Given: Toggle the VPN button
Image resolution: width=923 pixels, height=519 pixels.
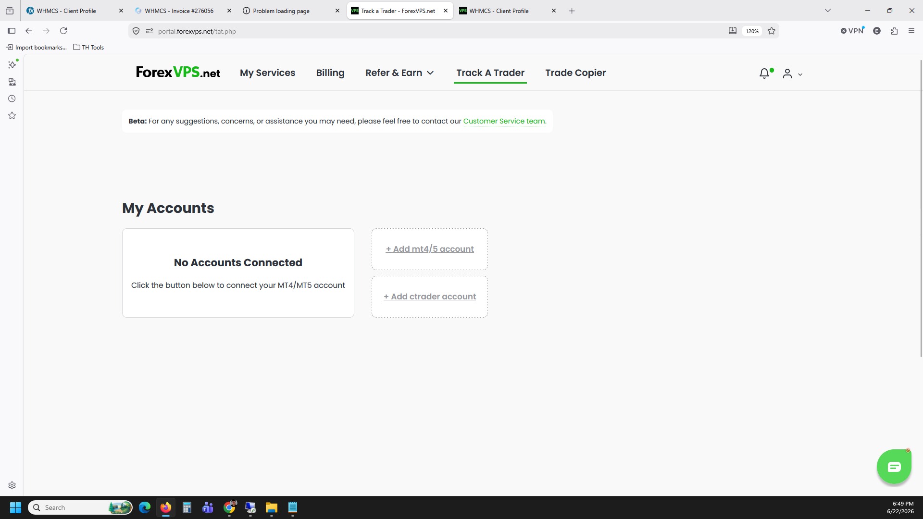Looking at the screenshot, I should 852,31.
